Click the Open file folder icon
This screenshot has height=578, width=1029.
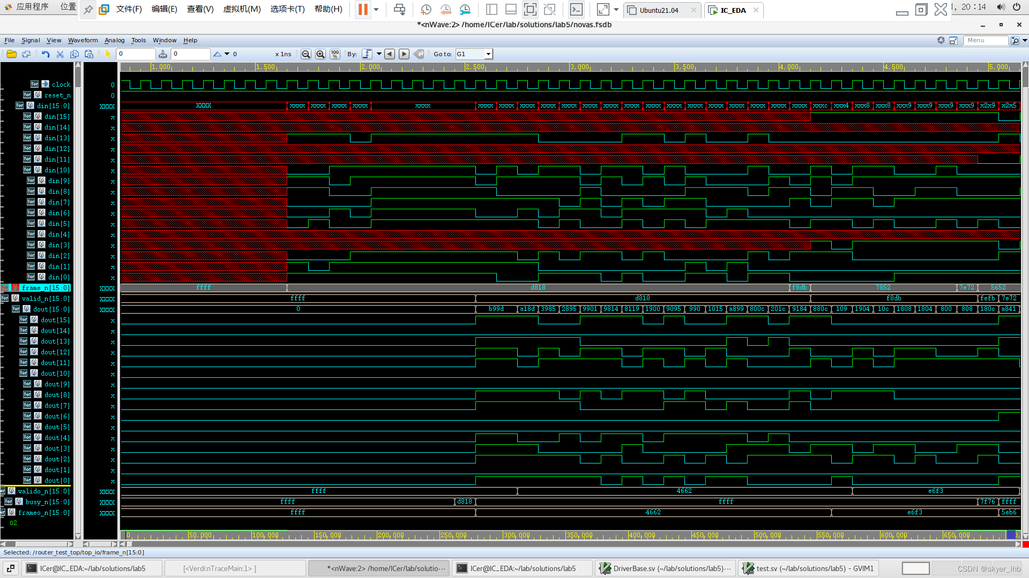11,54
